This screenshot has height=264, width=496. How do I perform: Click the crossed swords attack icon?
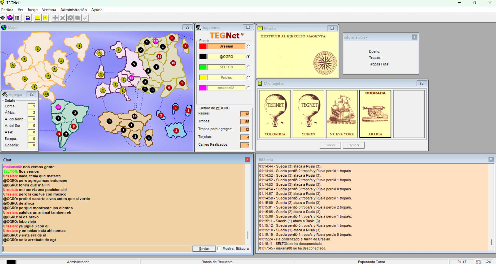tap(63, 18)
